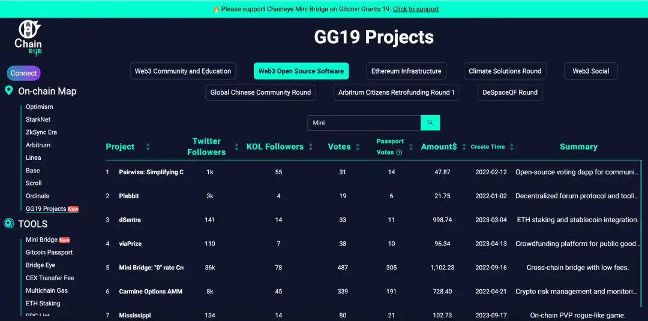The height and width of the screenshot is (321, 648).
Task: Select Web3 Community and Education round
Action: point(182,71)
